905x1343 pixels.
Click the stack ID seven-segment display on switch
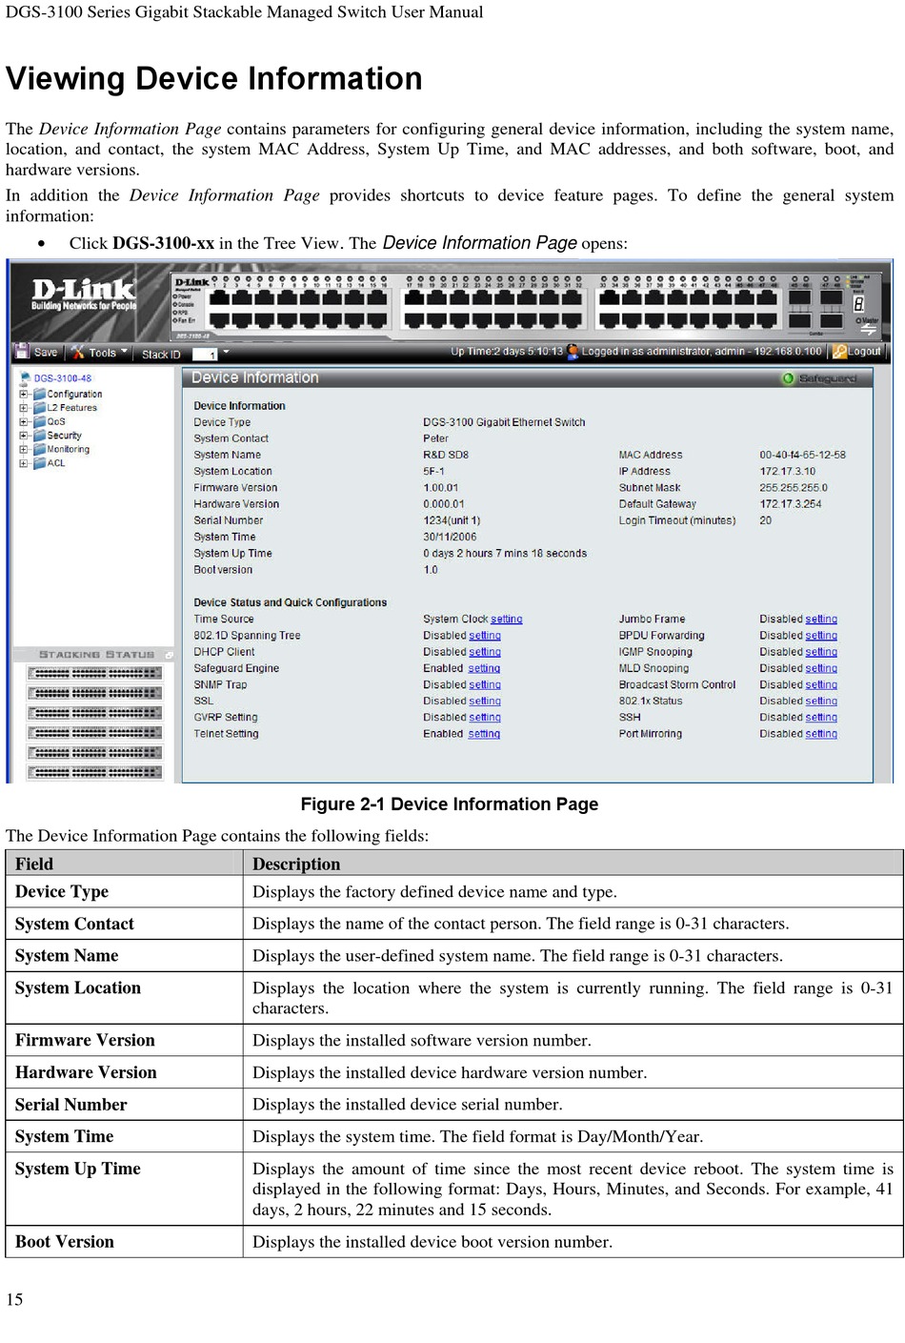(x=858, y=304)
